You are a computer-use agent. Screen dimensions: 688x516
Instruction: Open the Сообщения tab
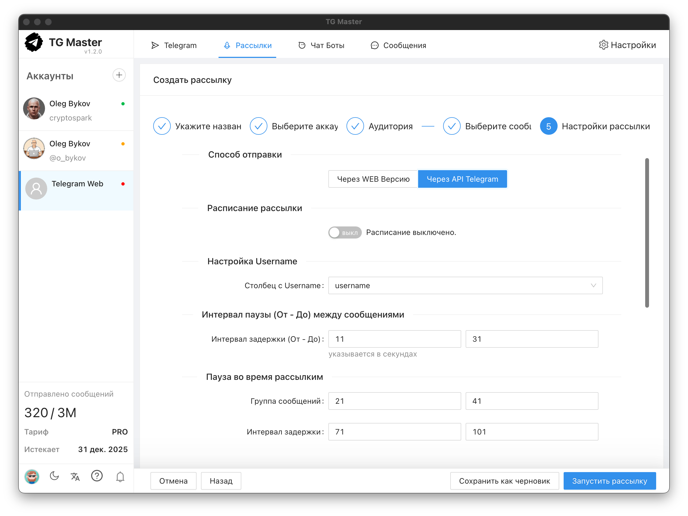pos(398,45)
